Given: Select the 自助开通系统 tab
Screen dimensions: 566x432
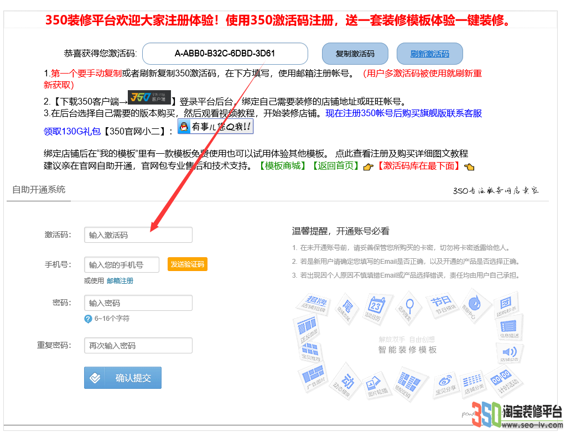Looking at the screenshot, I should pos(39,190).
